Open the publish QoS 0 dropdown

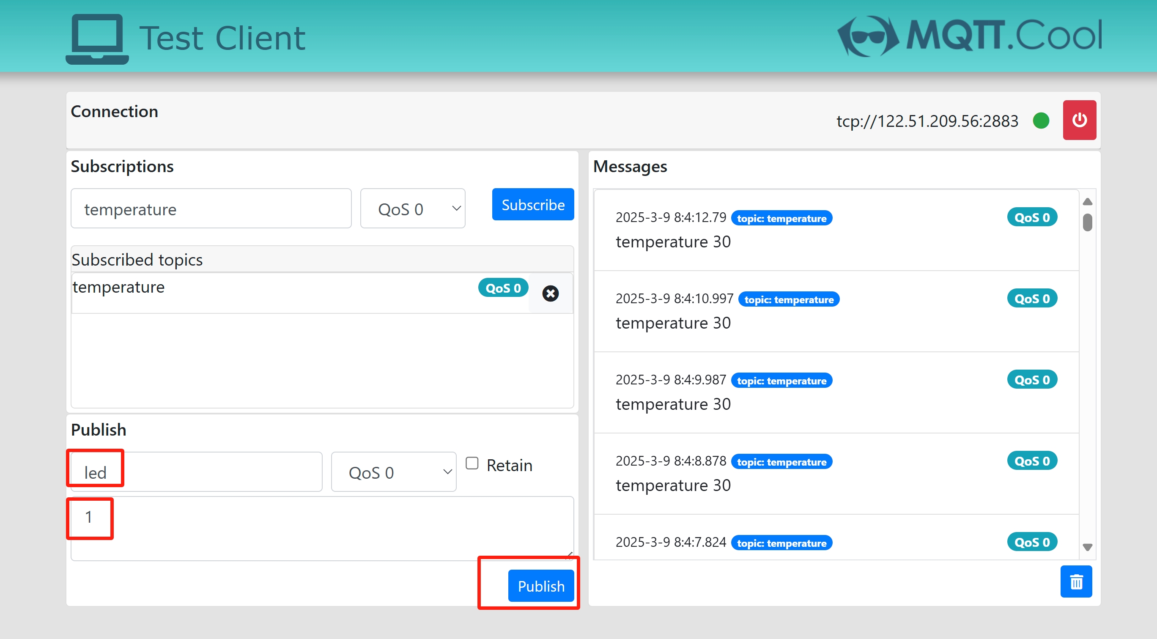(x=393, y=472)
